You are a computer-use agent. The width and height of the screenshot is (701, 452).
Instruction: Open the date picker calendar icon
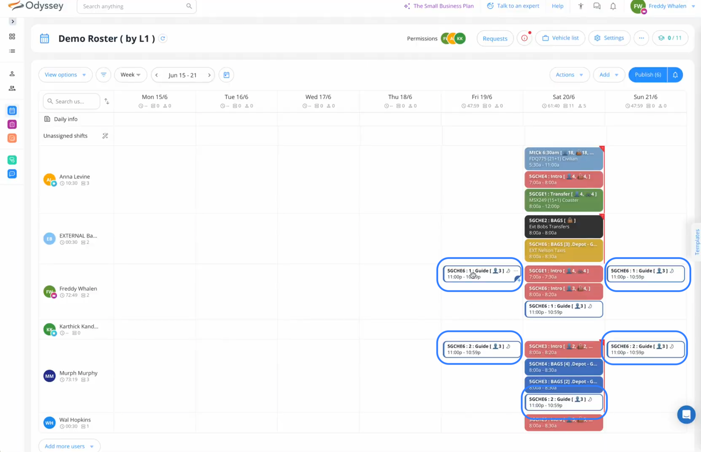[226, 75]
